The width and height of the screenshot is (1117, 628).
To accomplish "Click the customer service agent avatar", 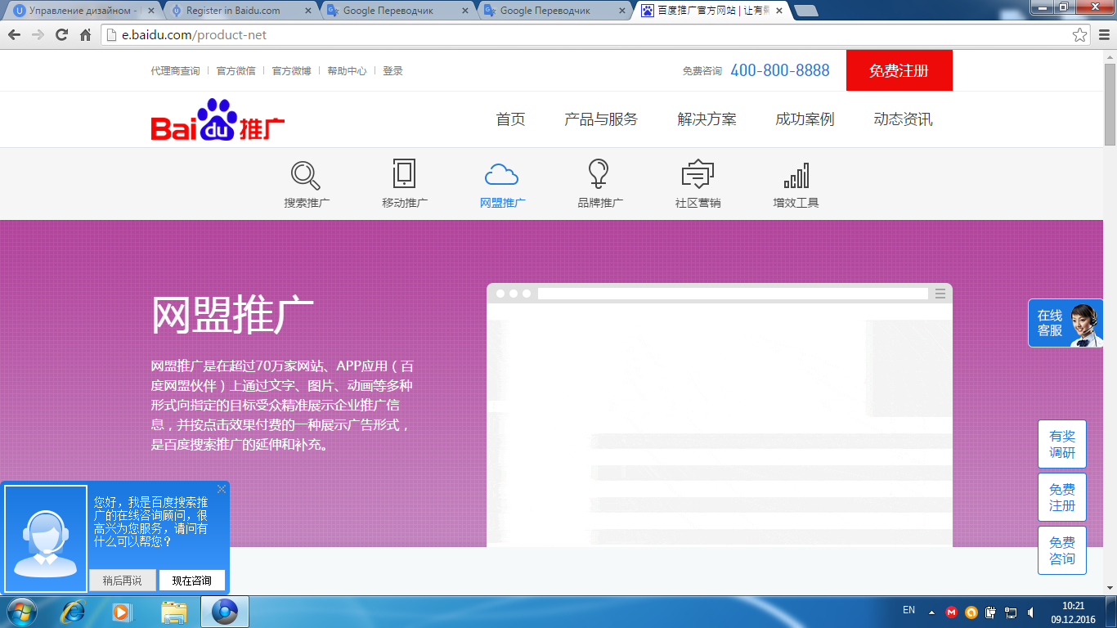I will coord(46,538).
